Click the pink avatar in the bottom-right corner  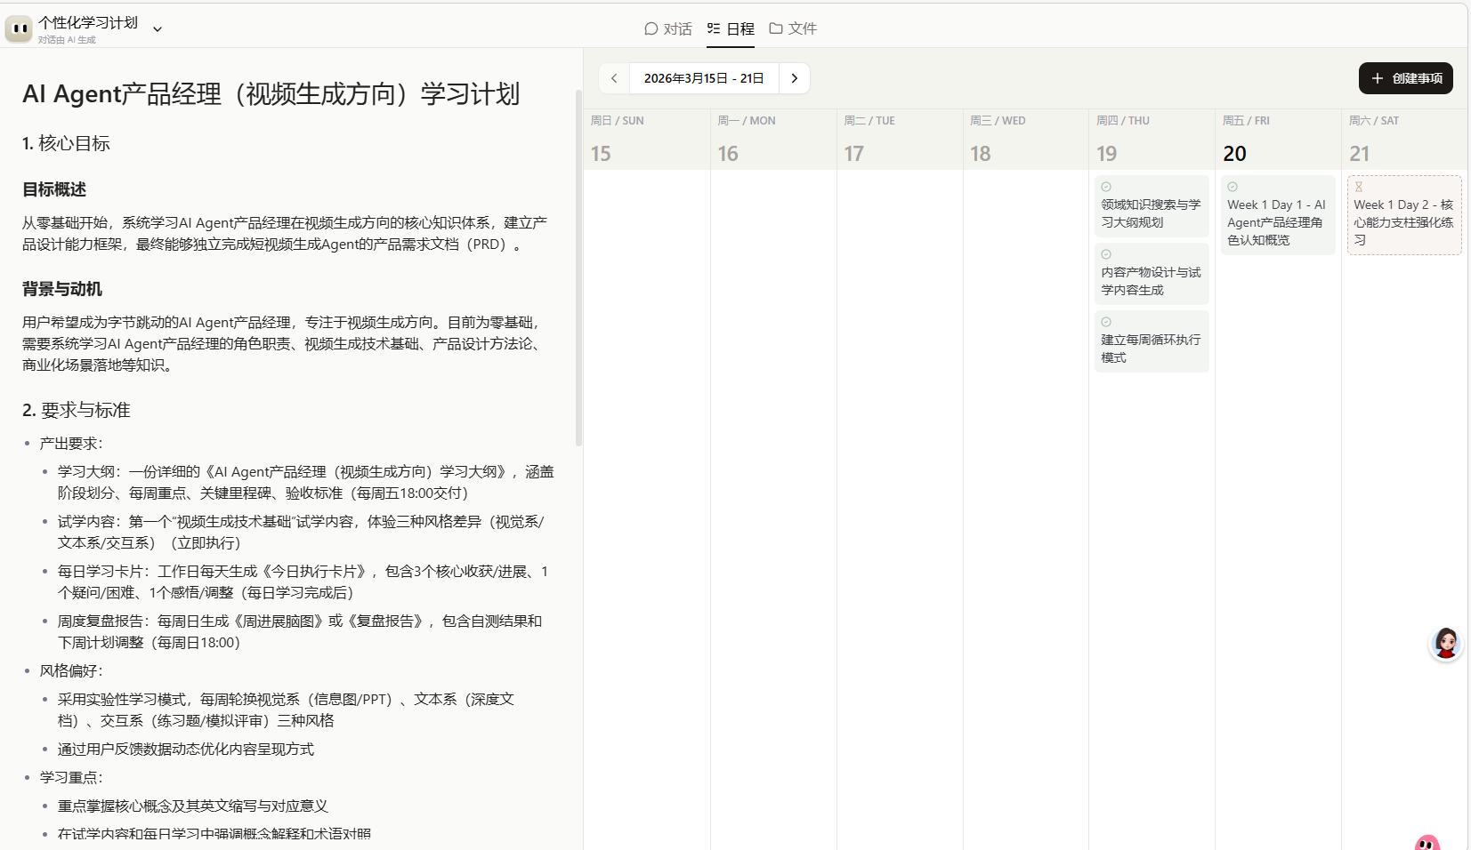click(1427, 842)
